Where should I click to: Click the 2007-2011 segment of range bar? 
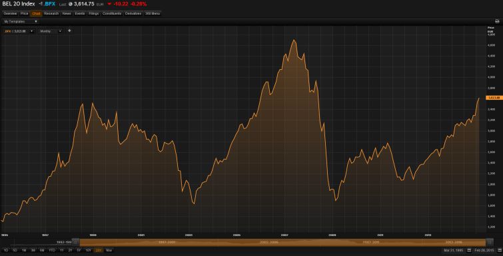(x=371, y=242)
